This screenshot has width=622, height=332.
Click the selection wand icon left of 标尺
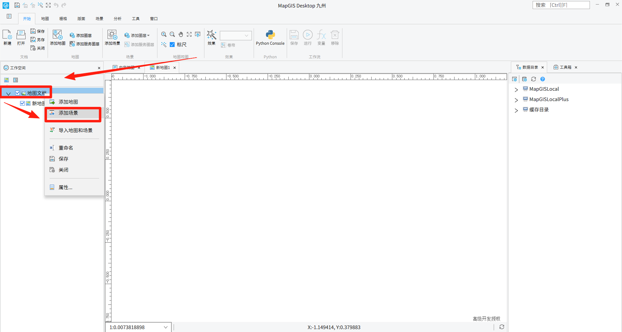(164, 44)
